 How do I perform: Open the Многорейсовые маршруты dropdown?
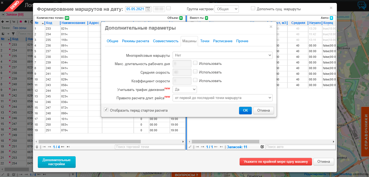(x=222, y=55)
